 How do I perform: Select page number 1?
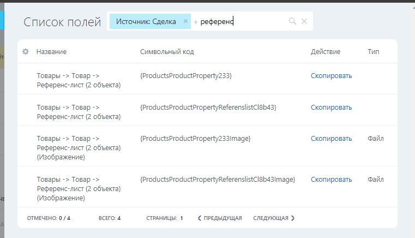tap(182, 218)
